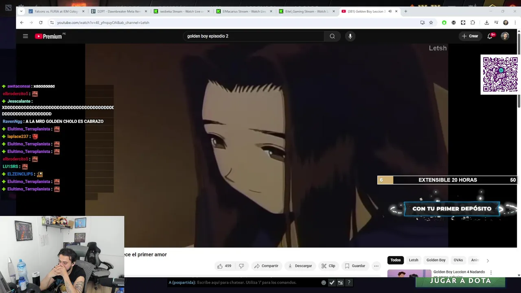Viewport: 521px width, 293px height.
Task: Reload the current page
Action: [x=40, y=22]
